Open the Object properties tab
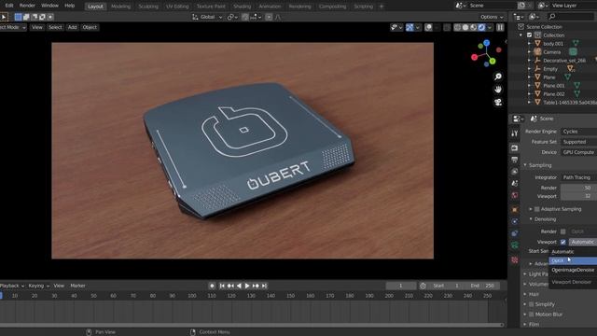Screen dimensions: 597x336 [515, 209]
